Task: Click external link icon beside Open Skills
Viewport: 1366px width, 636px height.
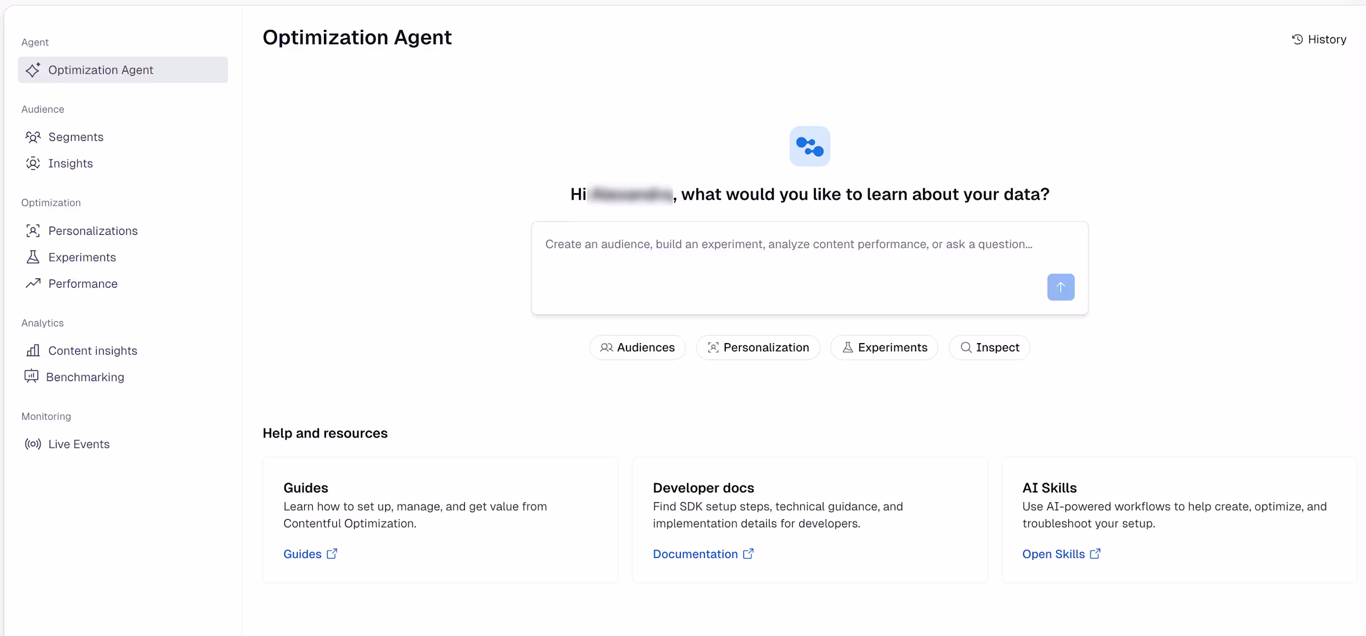Action: [1095, 554]
